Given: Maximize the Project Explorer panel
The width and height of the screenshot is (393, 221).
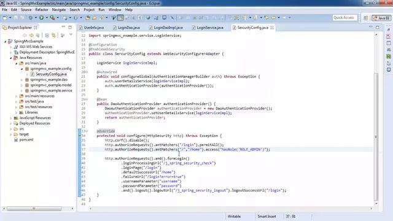Looking at the screenshot, I should click(x=70, y=27).
